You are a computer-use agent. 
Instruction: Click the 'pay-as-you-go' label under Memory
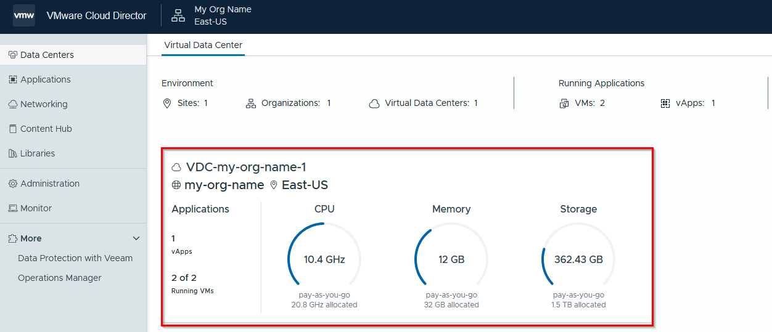pos(451,295)
